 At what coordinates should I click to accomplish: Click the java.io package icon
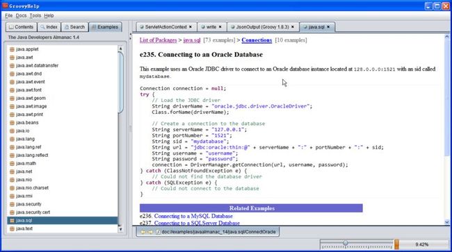[12, 131]
